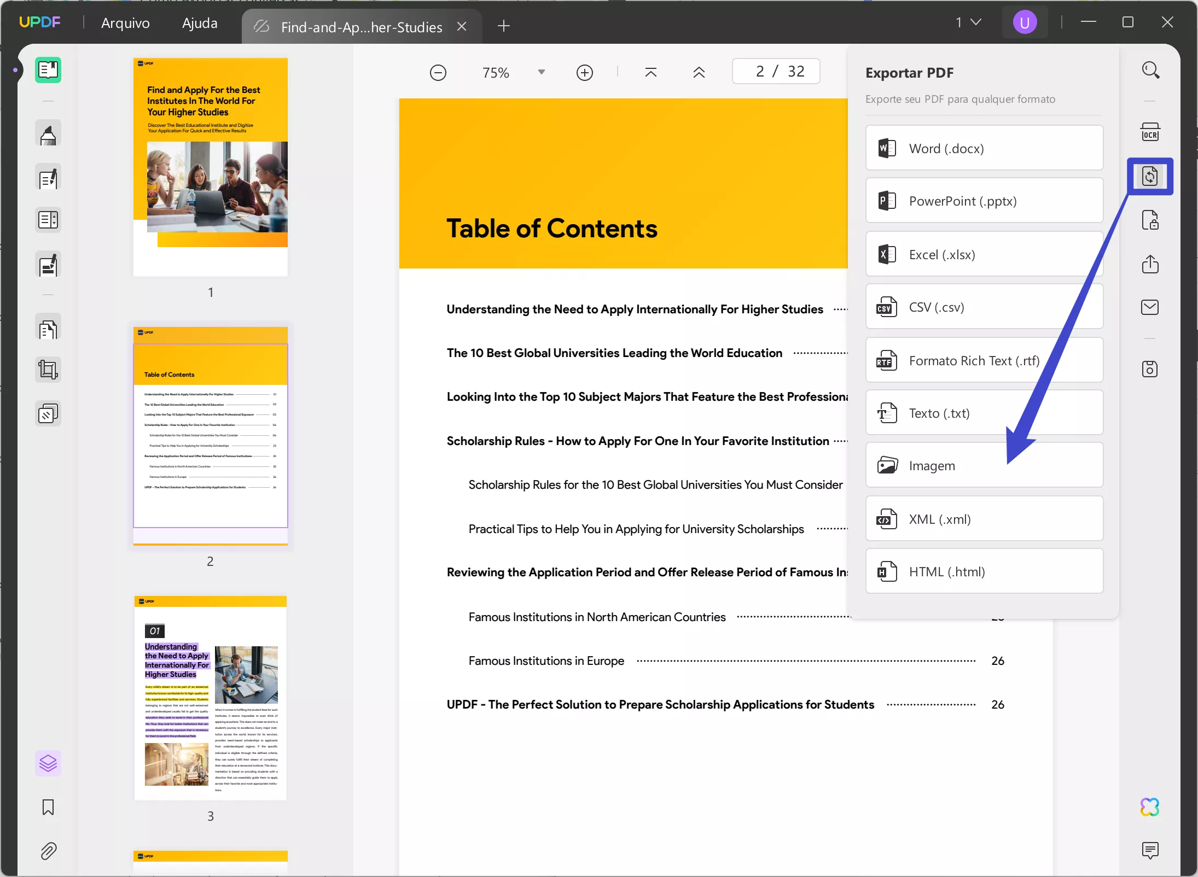Click the OCR tool icon in sidebar
Image resolution: width=1198 pixels, height=877 pixels.
(1150, 133)
